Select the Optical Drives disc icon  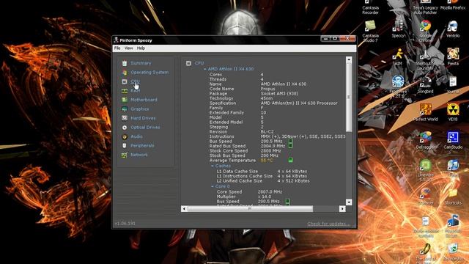tap(125, 127)
